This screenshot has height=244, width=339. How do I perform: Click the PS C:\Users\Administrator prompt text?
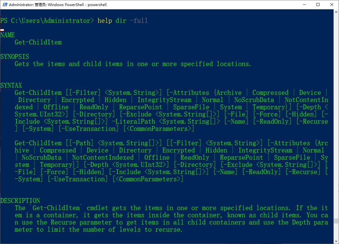point(47,21)
